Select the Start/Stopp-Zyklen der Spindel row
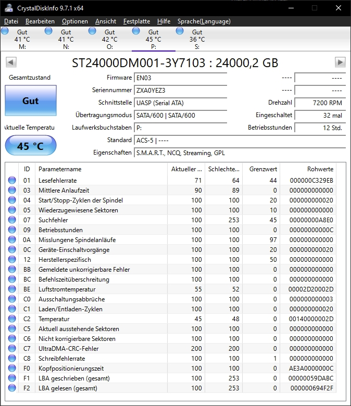The image size is (351, 406). pyautogui.click(x=171, y=200)
